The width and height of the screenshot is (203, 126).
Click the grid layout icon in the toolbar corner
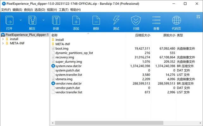(x=198, y=17)
